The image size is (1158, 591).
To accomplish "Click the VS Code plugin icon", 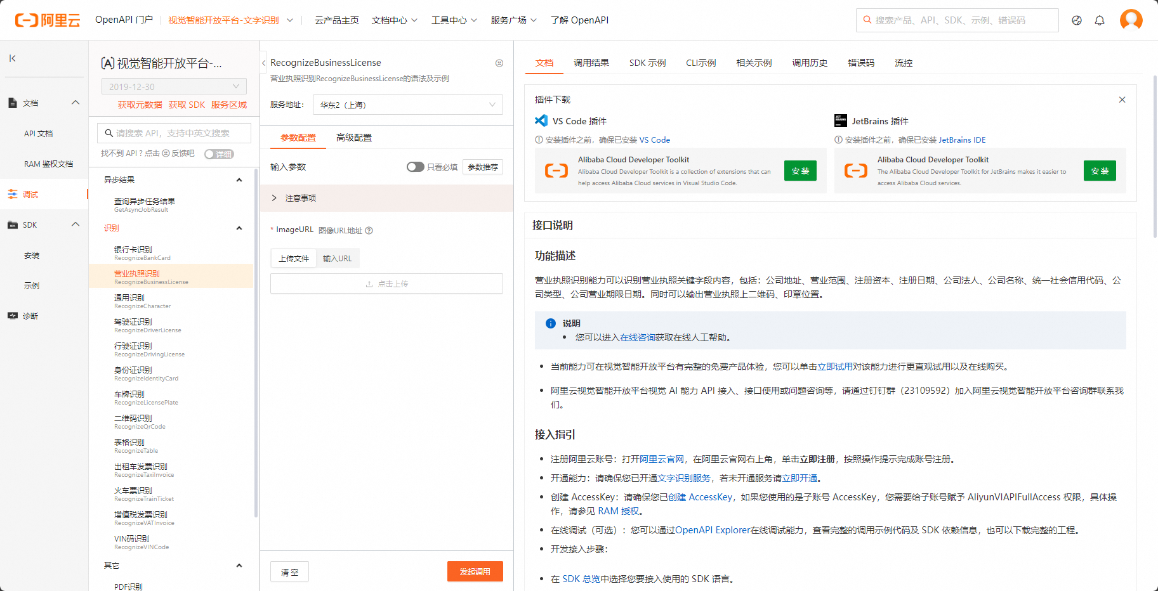I will (541, 120).
